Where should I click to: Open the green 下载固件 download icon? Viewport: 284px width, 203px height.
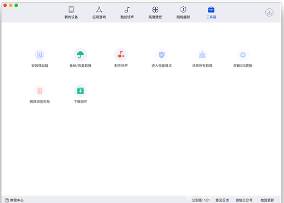coord(80,91)
